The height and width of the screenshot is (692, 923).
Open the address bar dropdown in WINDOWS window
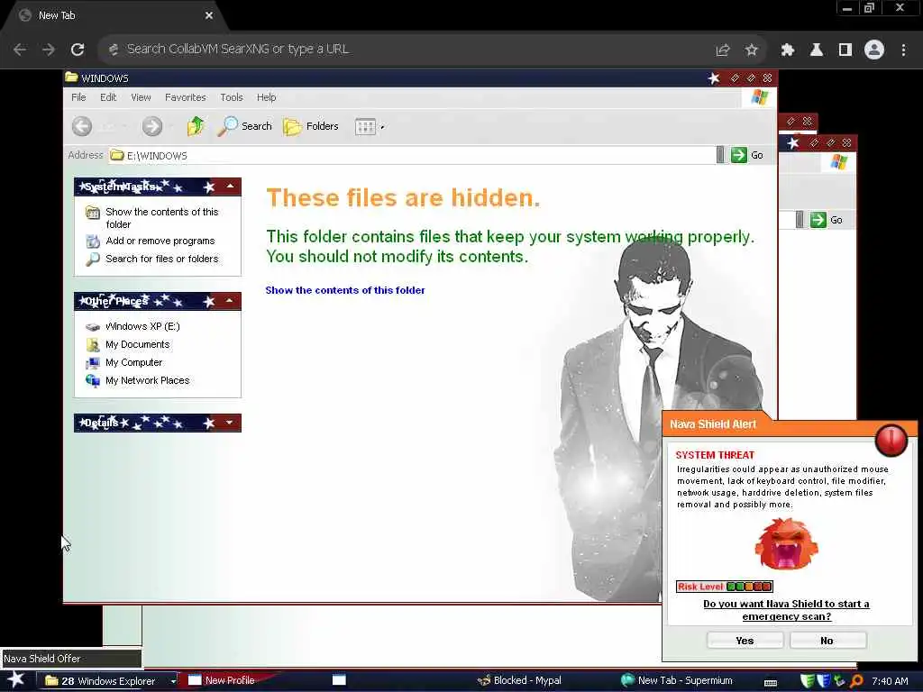(x=720, y=155)
